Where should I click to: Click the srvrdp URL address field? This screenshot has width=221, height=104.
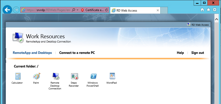(49, 10)
